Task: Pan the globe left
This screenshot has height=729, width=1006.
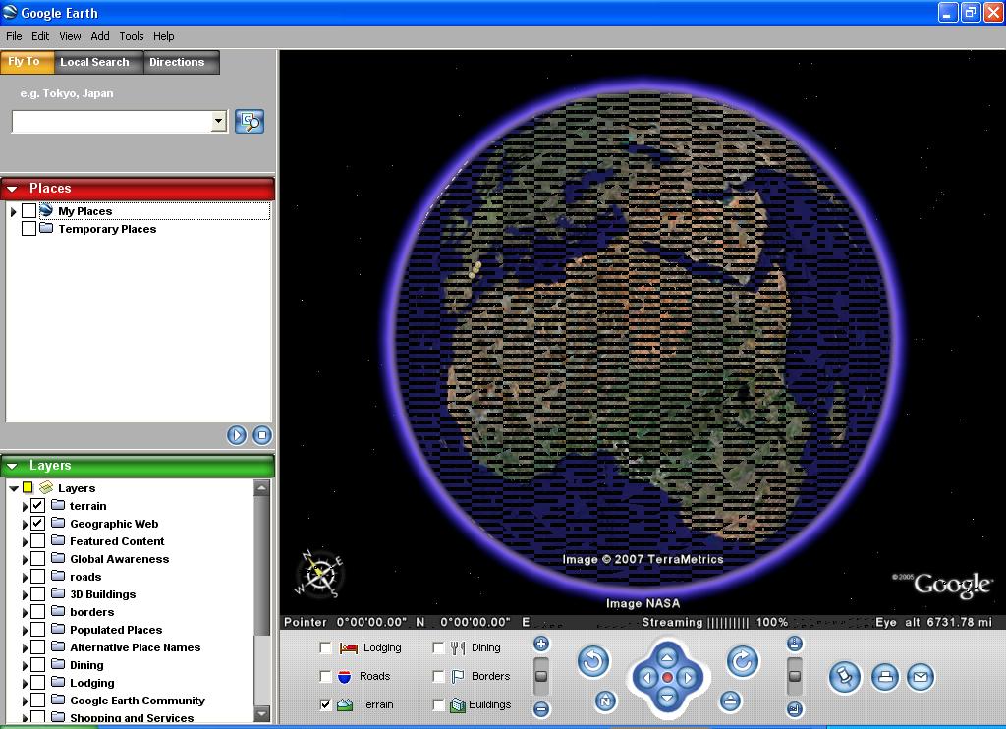Action: point(646,678)
